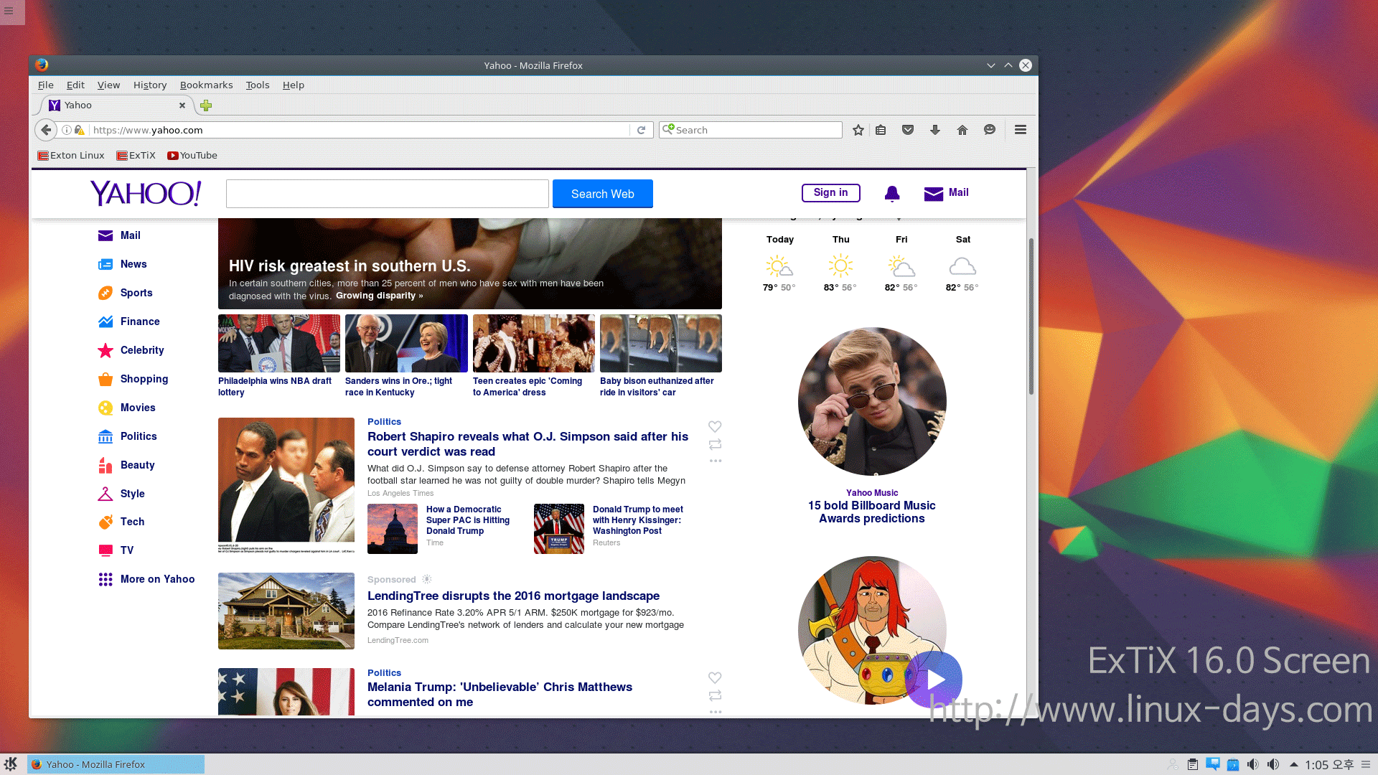Click the URL address bar
This screenshot has height=775, width=1378.
tap(359, 130)
